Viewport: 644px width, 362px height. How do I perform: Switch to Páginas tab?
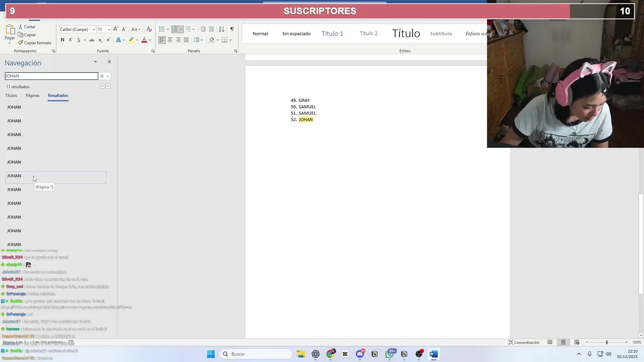pos(33,96)
